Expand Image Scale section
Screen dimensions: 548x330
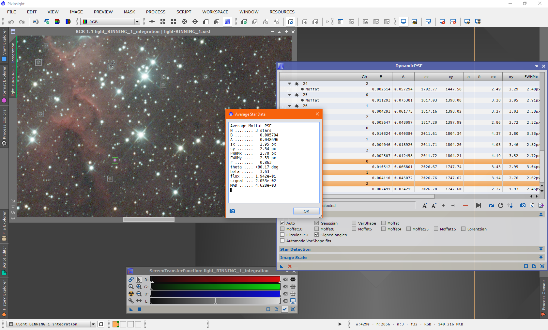pyautogui.click(x=541, y=257)
